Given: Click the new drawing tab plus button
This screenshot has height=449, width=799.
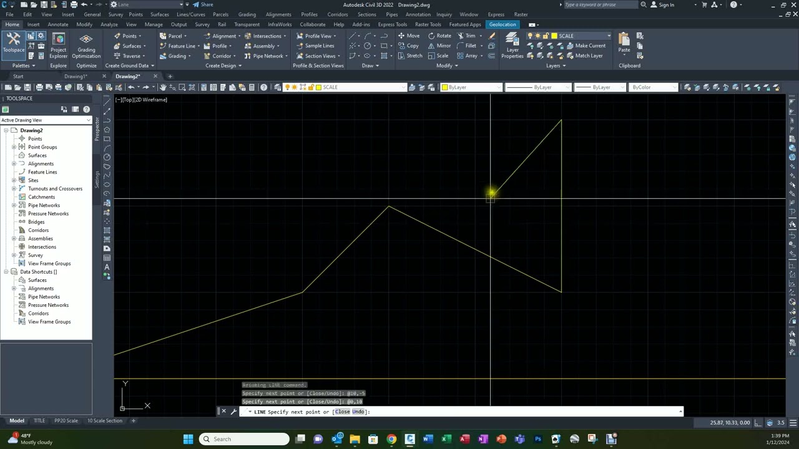Looking at the screenshot, I should [x=170, y=76].
